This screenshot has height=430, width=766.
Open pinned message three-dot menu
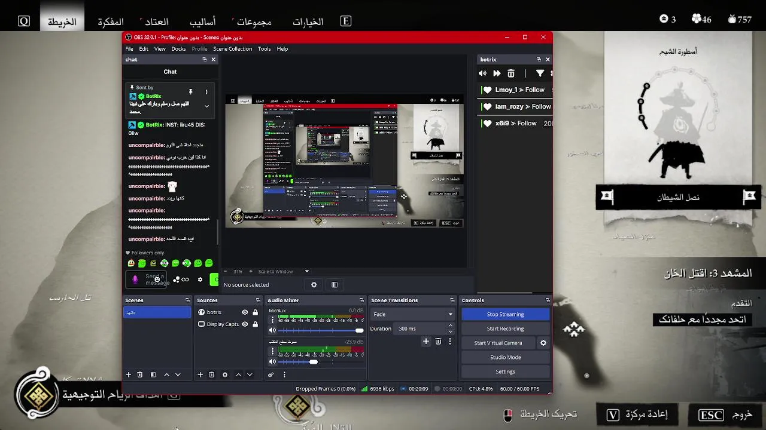(206, 92)
